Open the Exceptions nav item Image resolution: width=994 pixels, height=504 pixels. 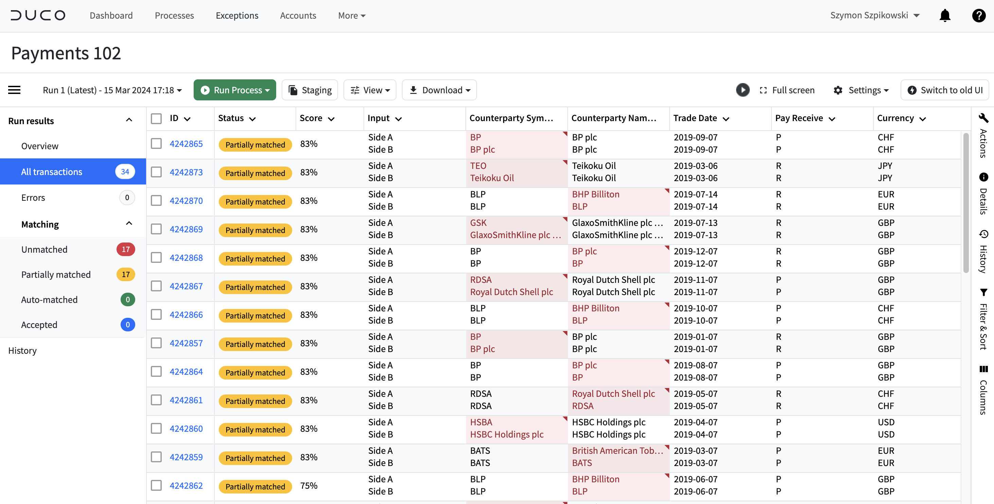click(237, 15)
